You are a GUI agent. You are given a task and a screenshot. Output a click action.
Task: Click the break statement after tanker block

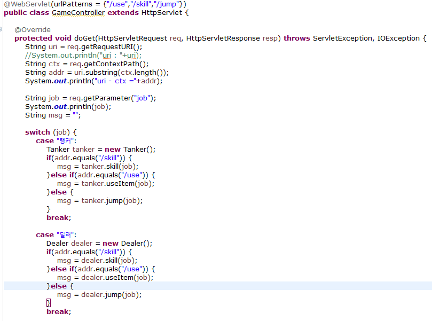(59, 218)
